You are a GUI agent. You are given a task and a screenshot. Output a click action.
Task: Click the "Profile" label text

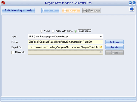point(15,42)
